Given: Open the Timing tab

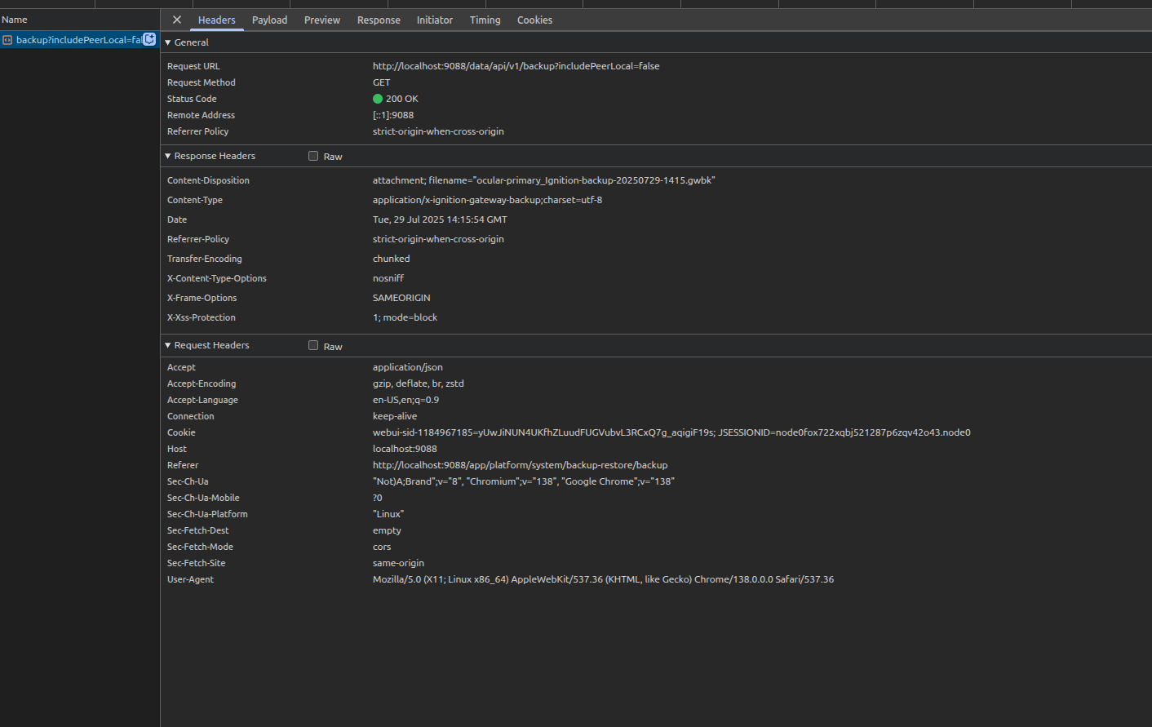Looking at the screenshot, I should click(485, 20).
